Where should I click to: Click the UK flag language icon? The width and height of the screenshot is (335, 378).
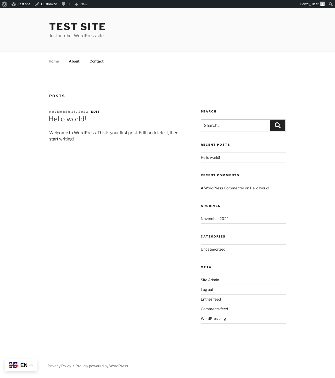pyautogui.click(x=13, y=365)
